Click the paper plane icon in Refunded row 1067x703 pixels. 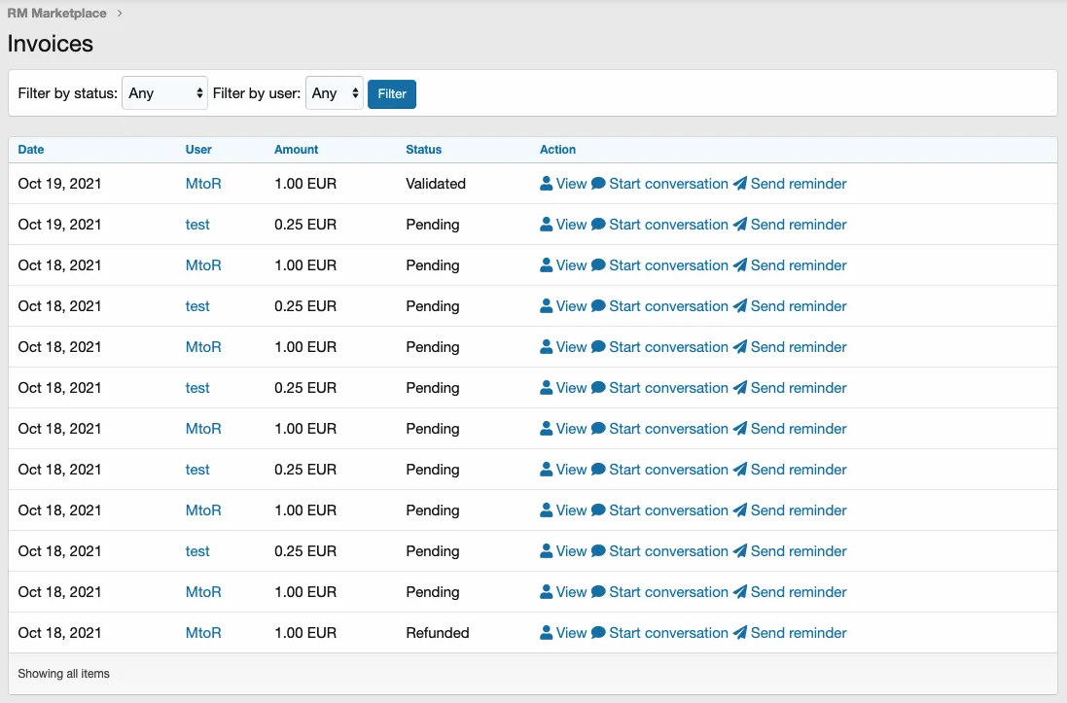(740, 633)
